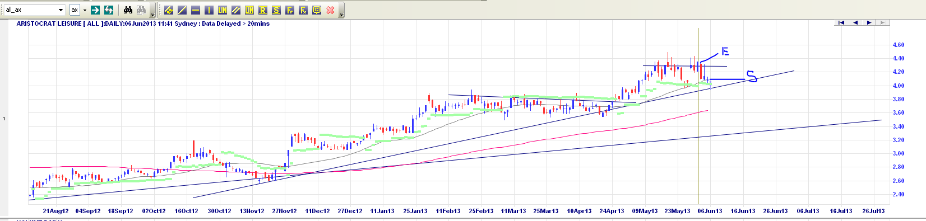This screenshot has height=221, width=926.
Task: Click the 09May13 date axis label
Action: point(645,211)
